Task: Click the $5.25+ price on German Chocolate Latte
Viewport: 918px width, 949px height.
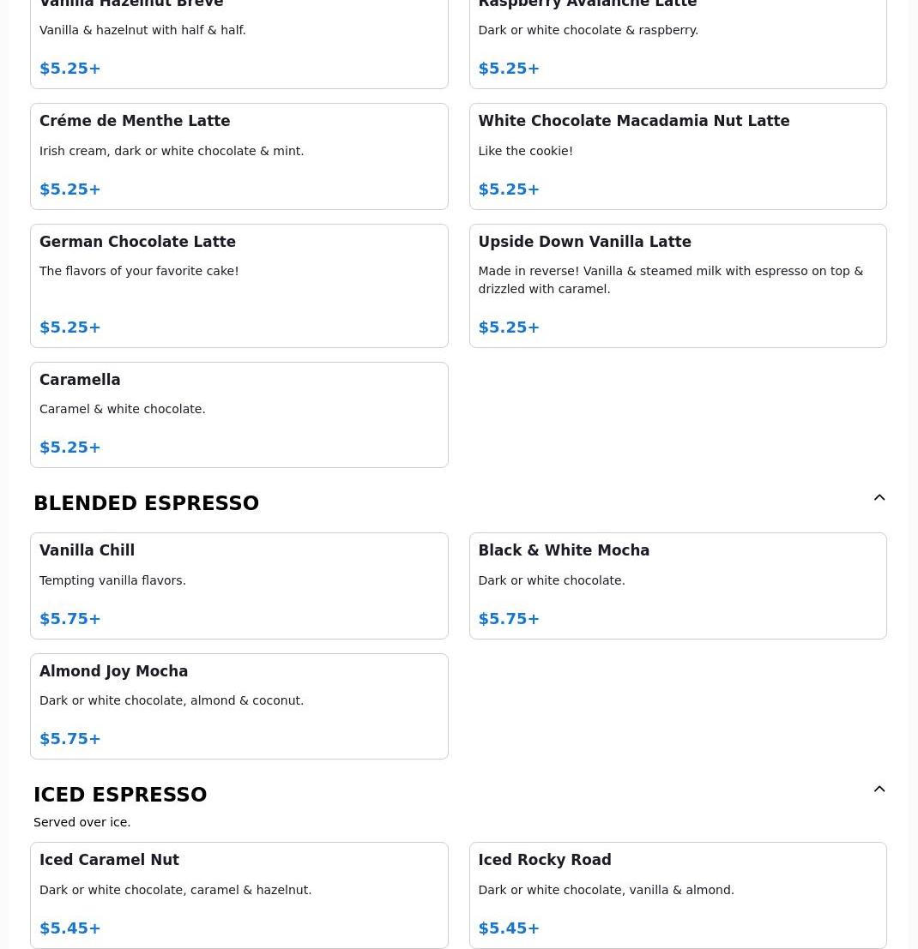Action: point(70,327)
